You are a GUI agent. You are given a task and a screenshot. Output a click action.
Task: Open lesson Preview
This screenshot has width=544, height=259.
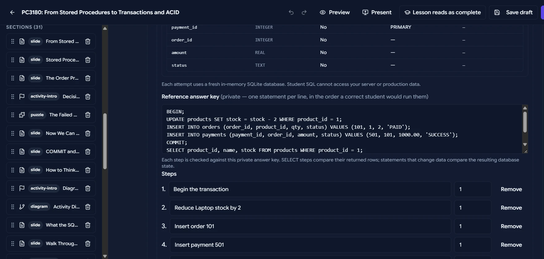click(x=335, y=12)
